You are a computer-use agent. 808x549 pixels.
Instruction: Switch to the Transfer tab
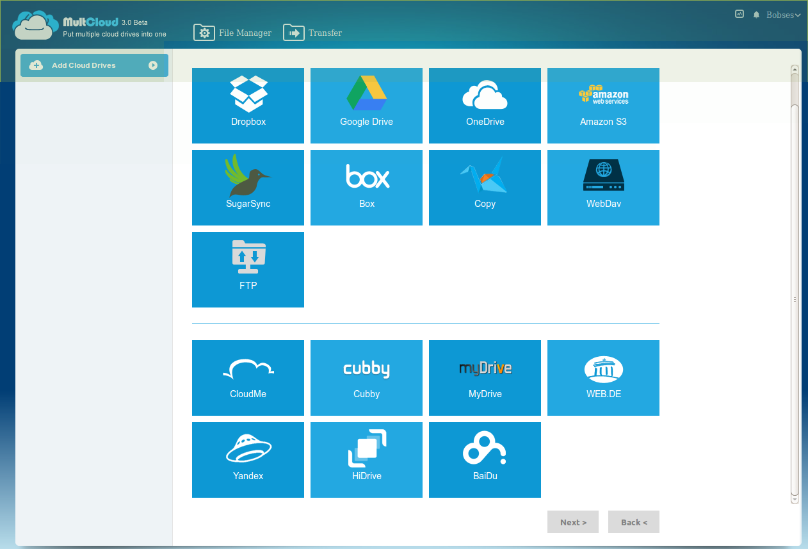pos(312,33)
